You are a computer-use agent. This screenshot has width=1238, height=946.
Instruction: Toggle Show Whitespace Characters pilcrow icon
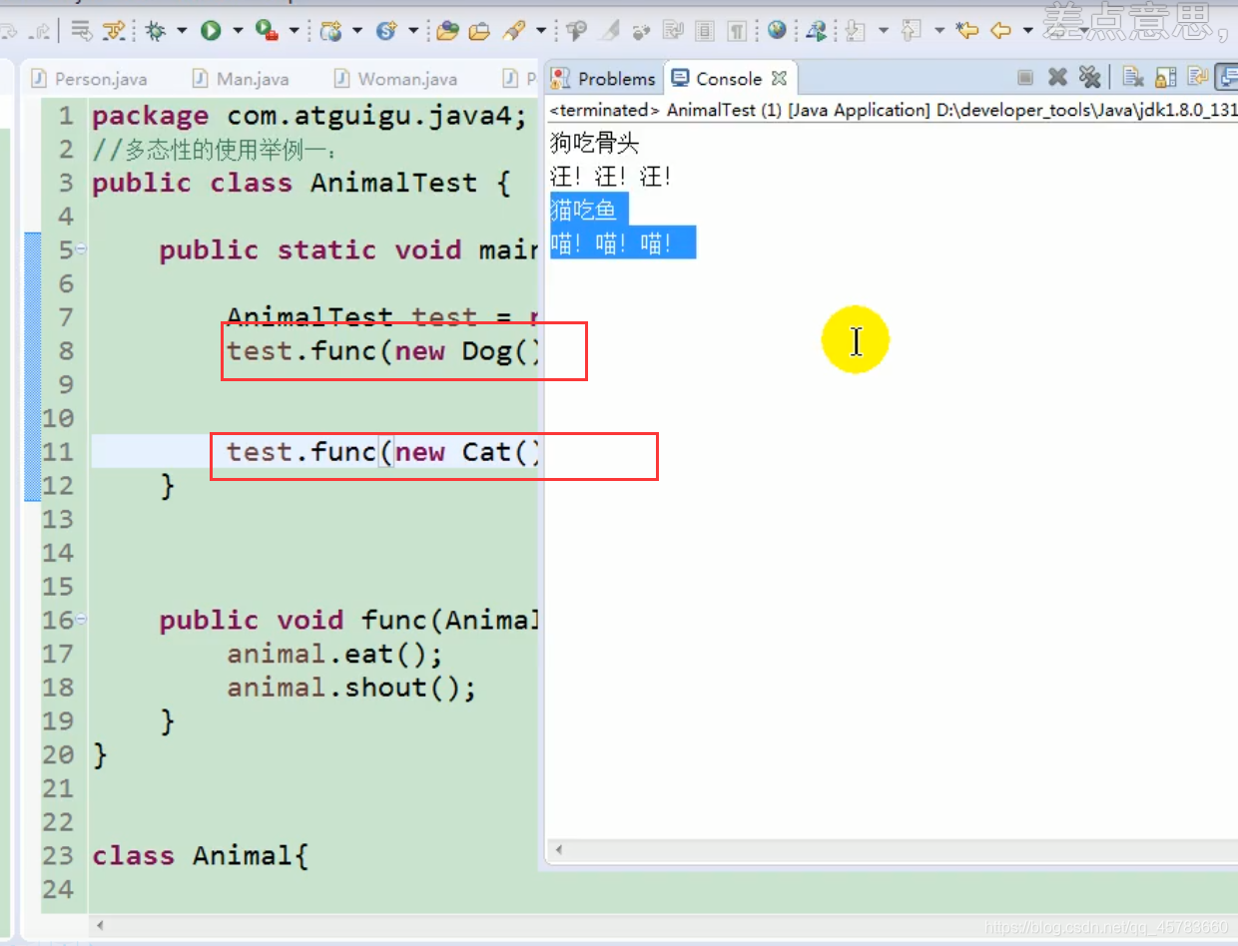pos(737,31)
